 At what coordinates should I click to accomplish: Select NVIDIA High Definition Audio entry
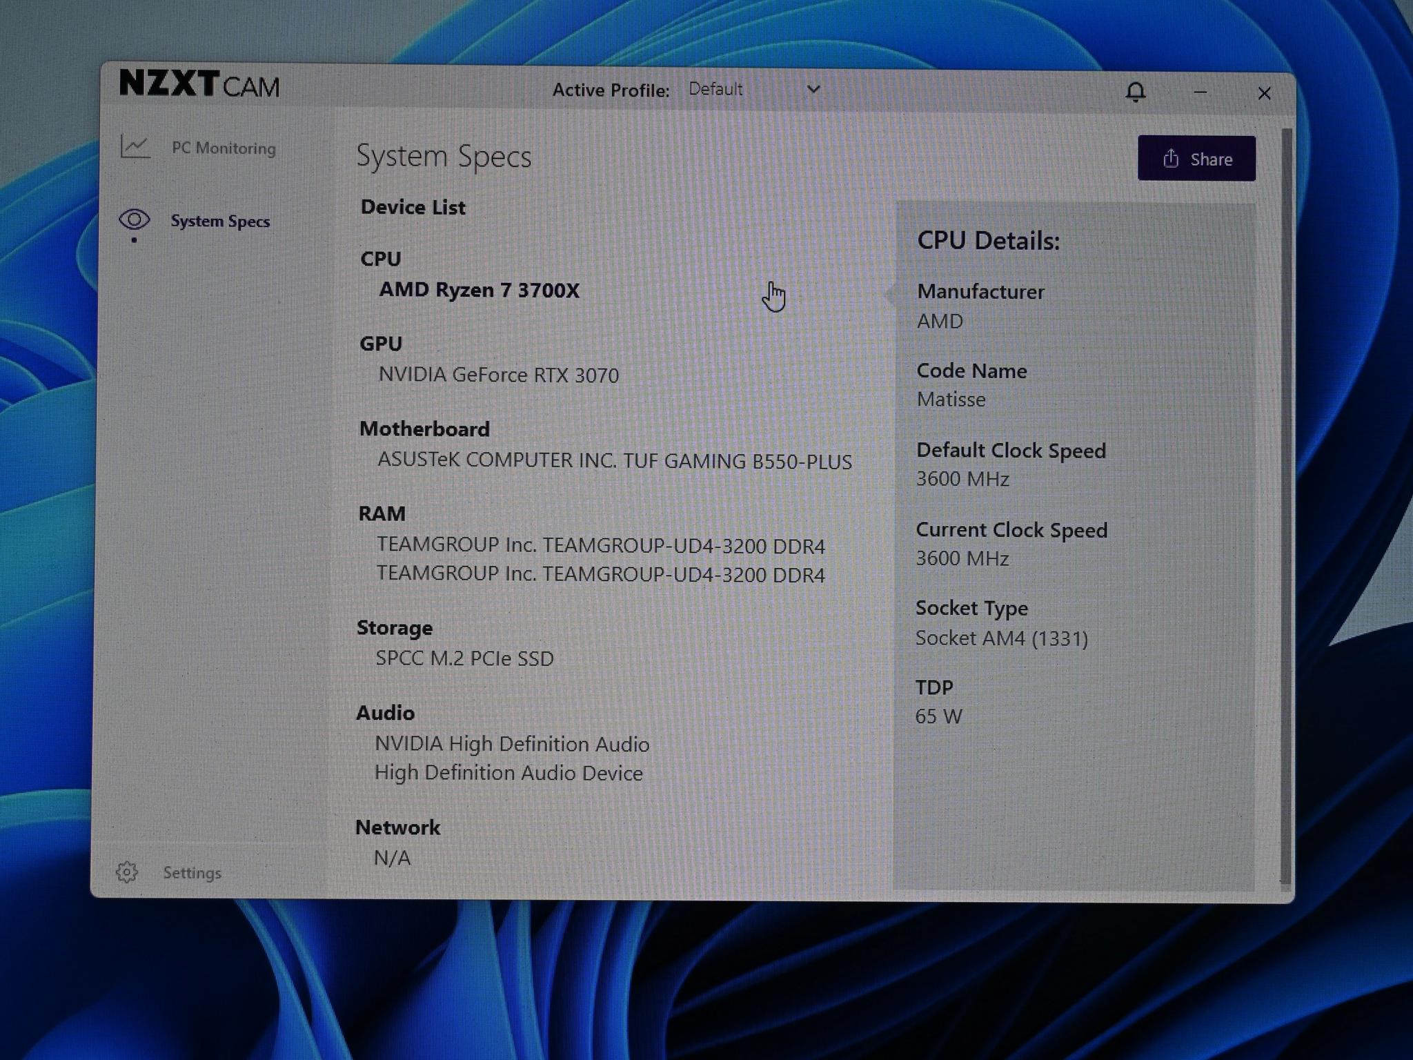pyautogui.click(x=512, y=744)
